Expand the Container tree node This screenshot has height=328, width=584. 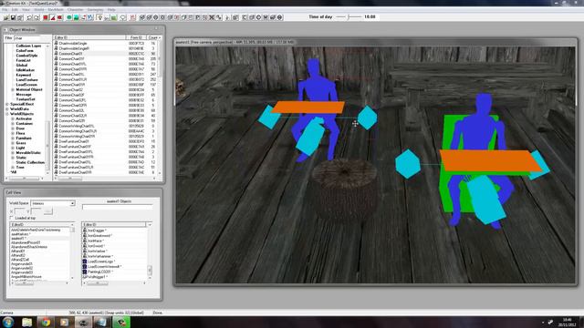pyautogui.click(x=13, y=124)
